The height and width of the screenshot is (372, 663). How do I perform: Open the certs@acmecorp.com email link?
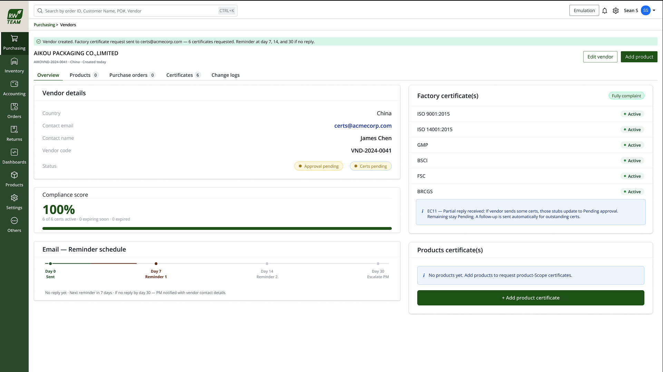363,126
